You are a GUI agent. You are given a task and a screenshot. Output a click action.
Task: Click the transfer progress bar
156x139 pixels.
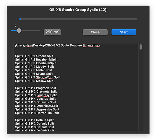click(78, 19)
